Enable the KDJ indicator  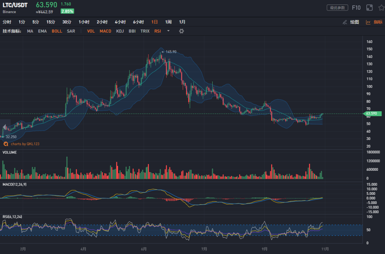[120, 31]
